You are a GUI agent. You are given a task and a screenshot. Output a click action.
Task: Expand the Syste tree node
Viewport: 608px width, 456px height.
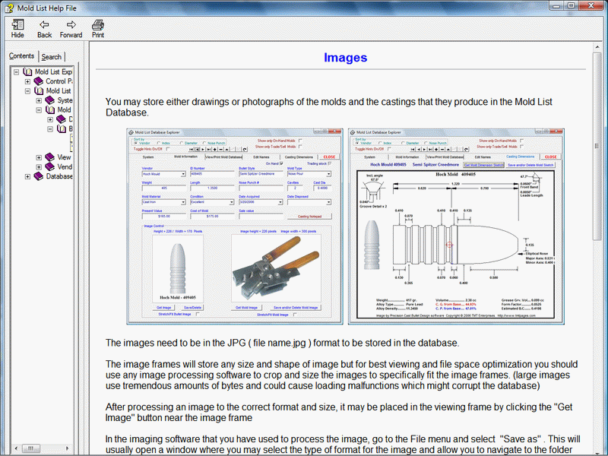point(39,100)
